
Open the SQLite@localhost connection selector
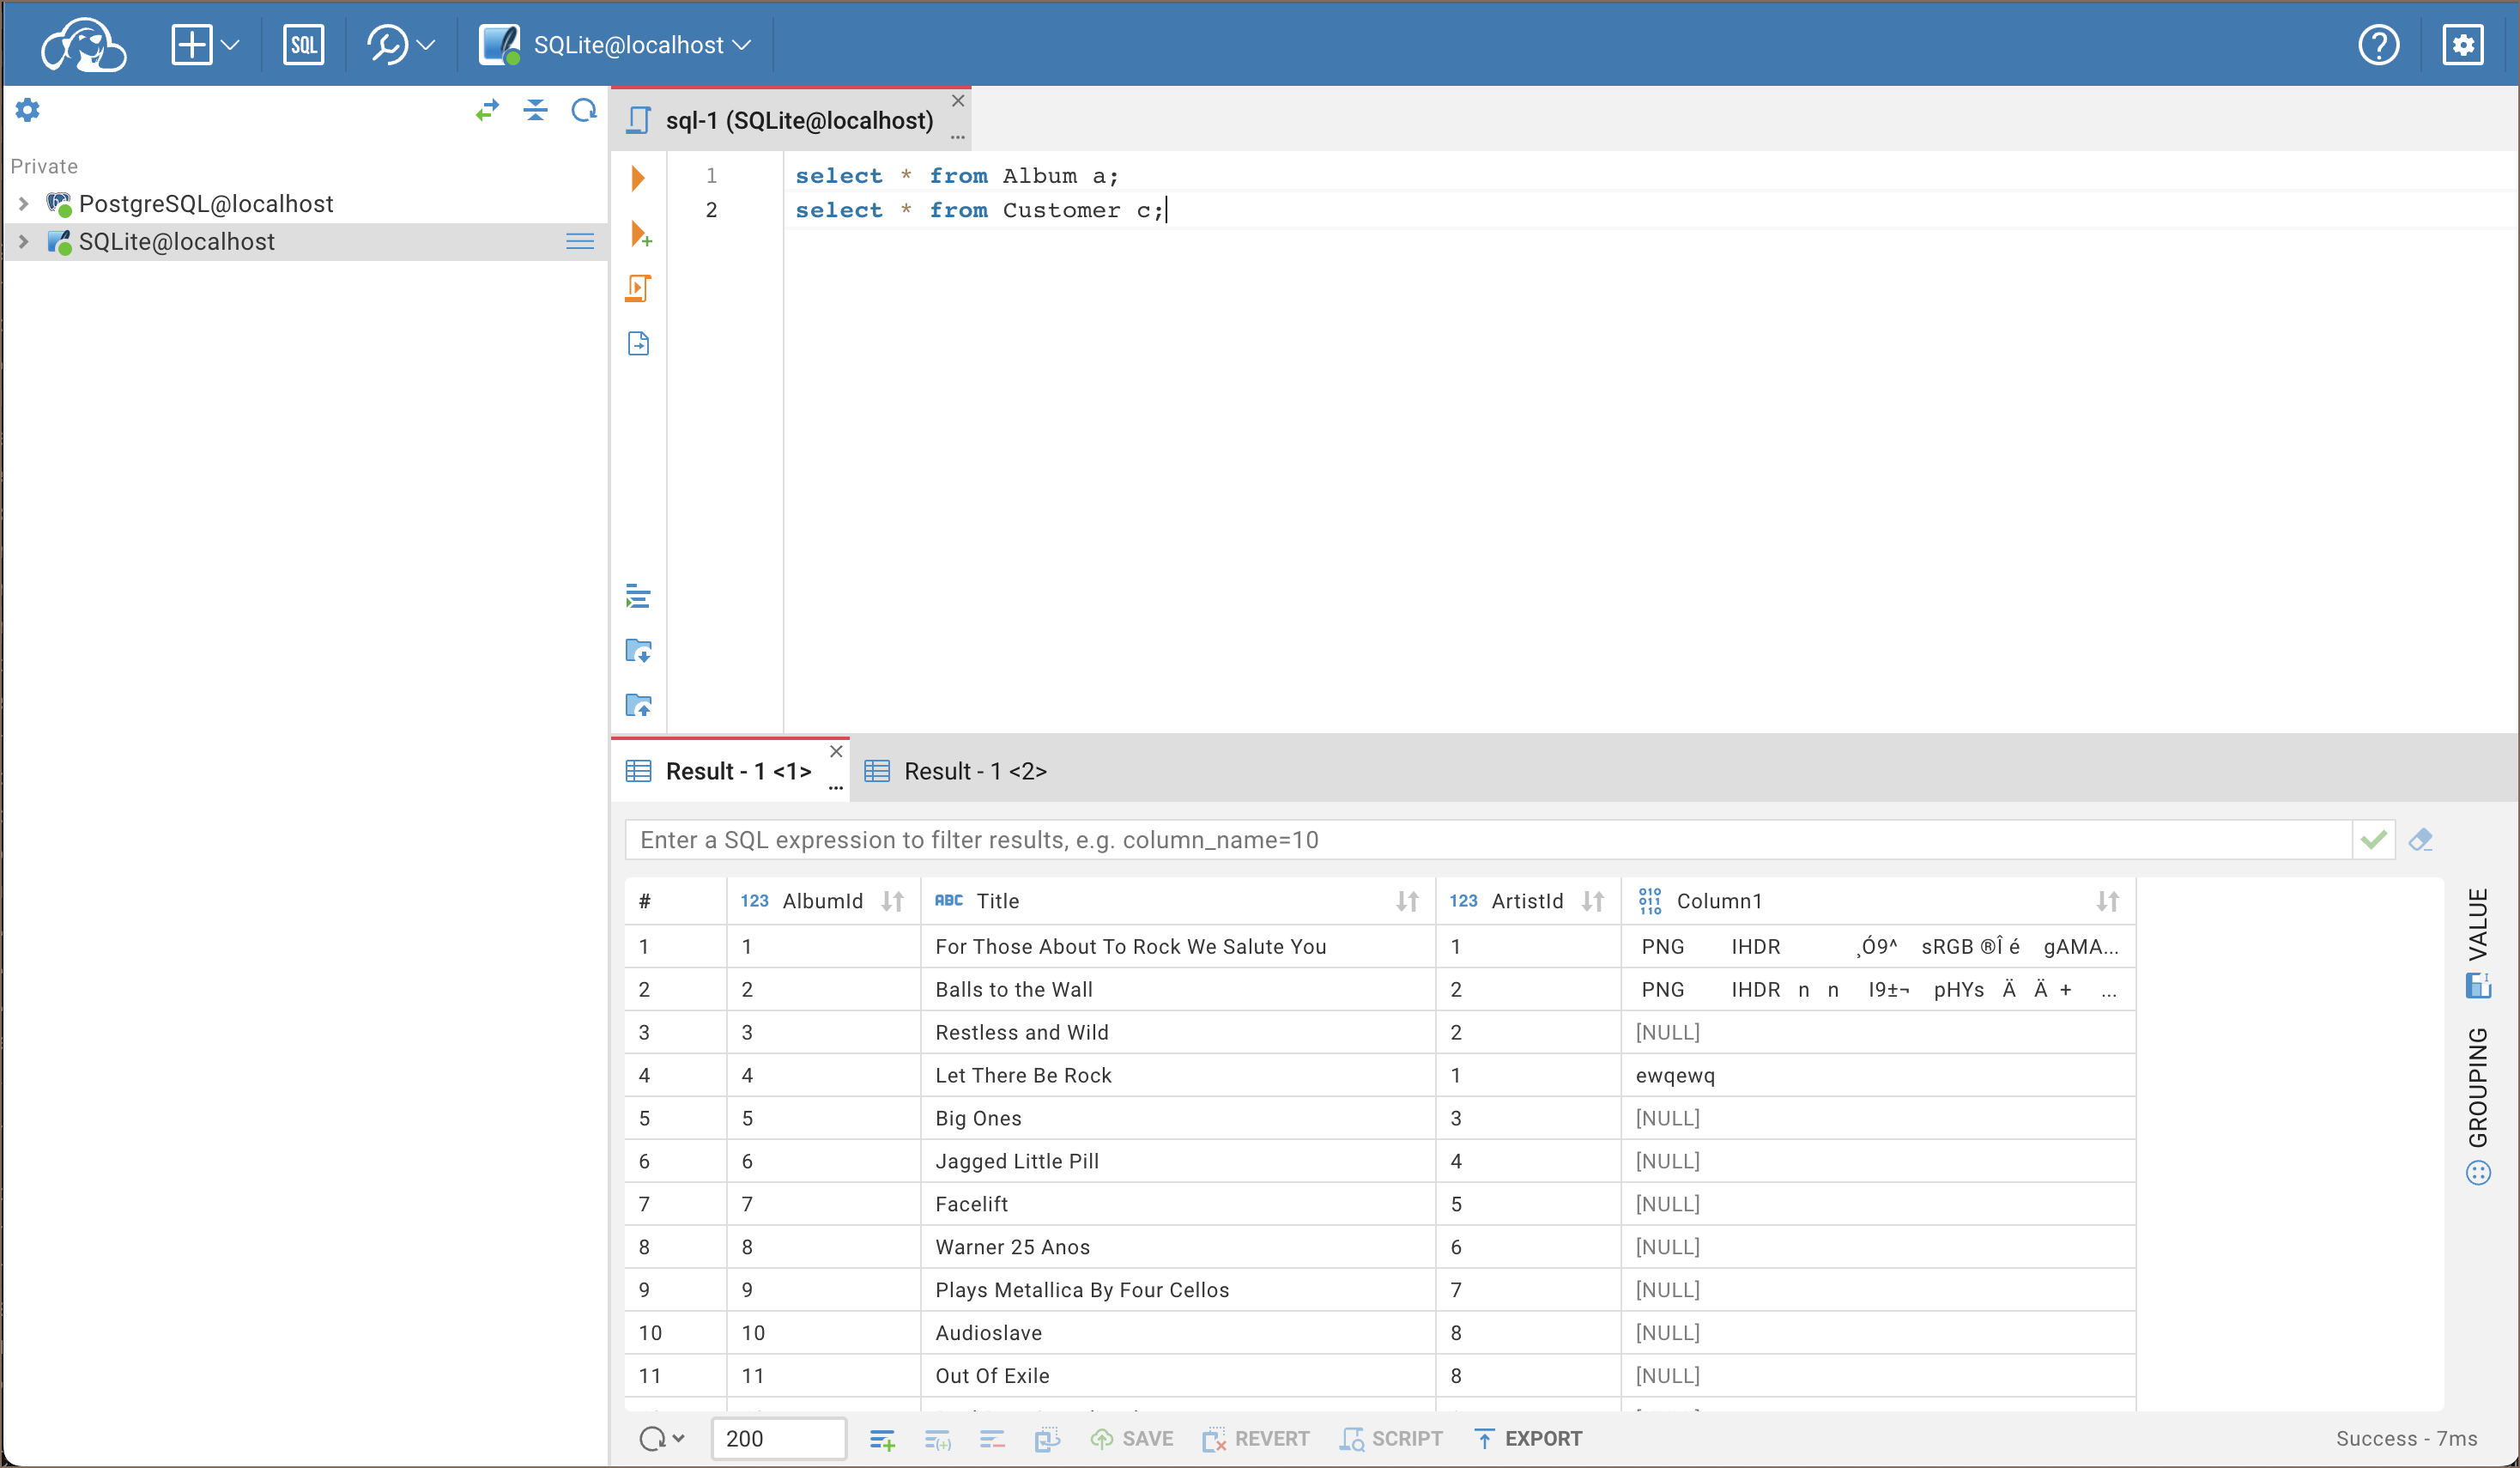614,45
